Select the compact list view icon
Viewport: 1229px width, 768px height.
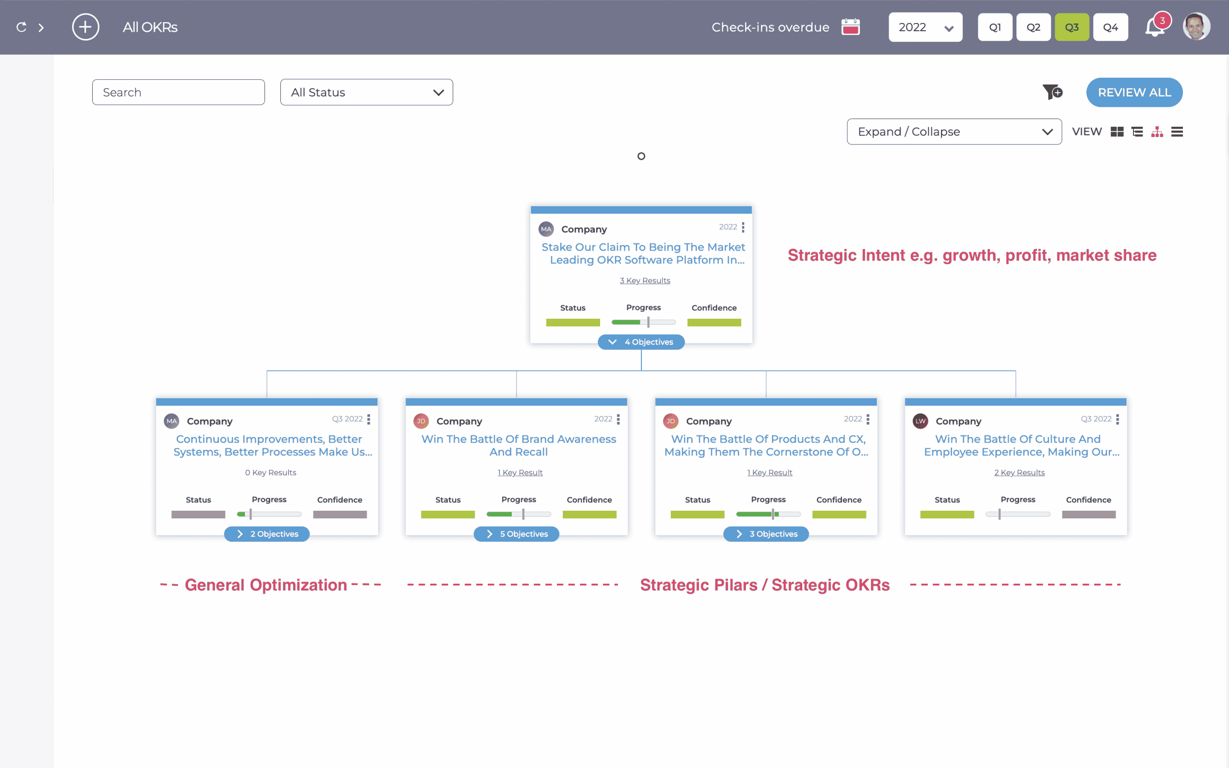point(1179,132)
